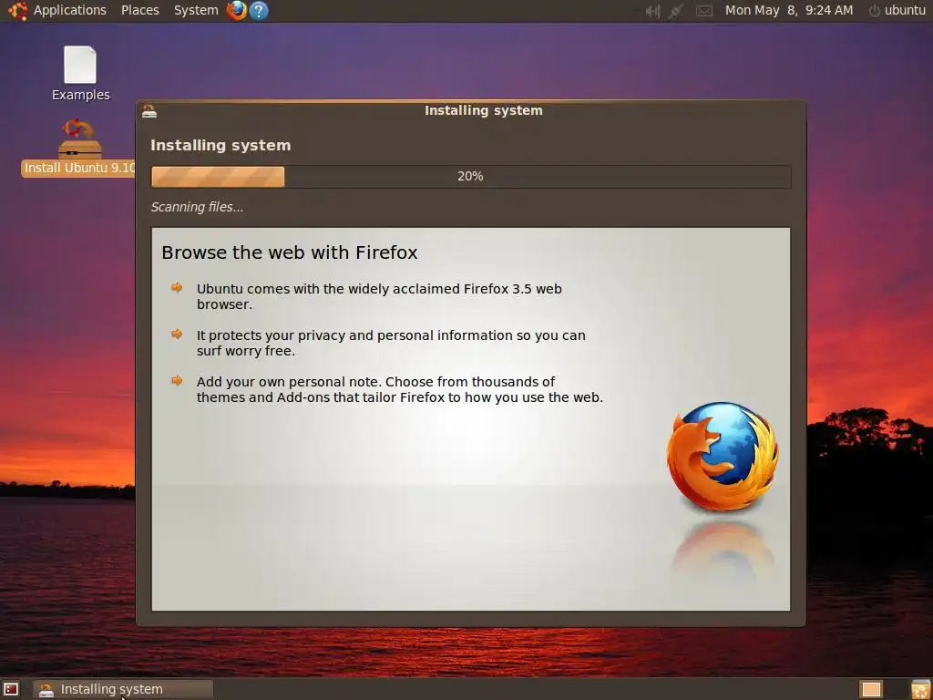
Task: Open the Trash icon in bottom panel
Action: pyautogui.click(x=920, y=689)
